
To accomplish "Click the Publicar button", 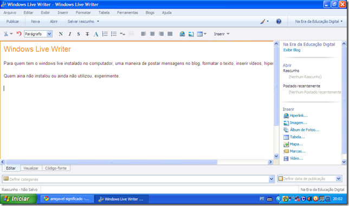I will pos(12,22).
